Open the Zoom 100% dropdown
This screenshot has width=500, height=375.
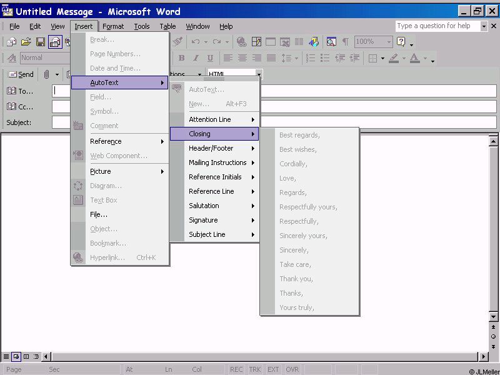tap(388, 42)
